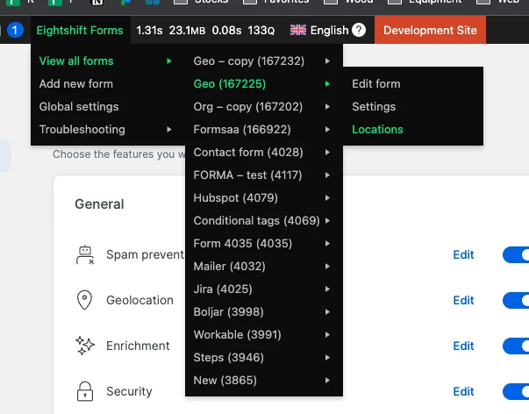The height and width of the screenshot is (414, 529).
Task: Open Edit link for Geolocation
Action: pos(463,301)
